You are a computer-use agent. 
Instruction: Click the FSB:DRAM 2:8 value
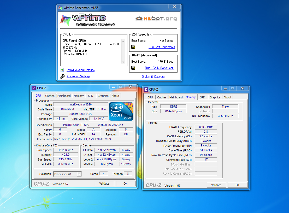point(206,132)
